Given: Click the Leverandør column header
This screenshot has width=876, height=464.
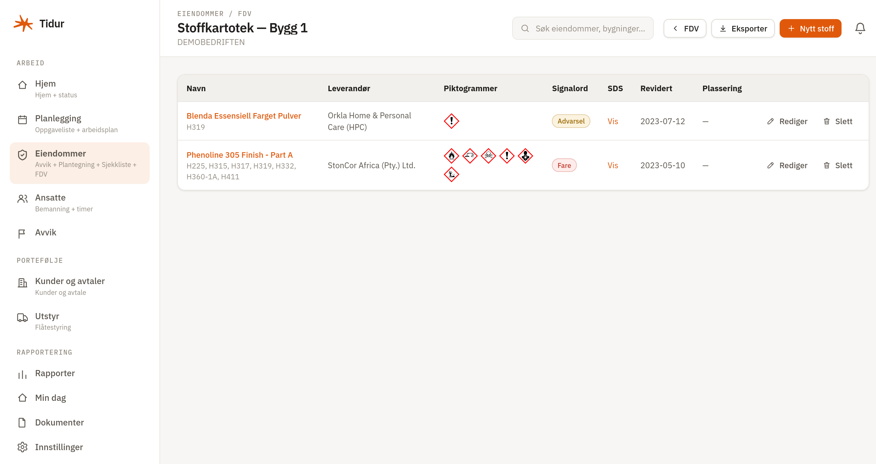Looking at the screenshot, I should (348, 88).
